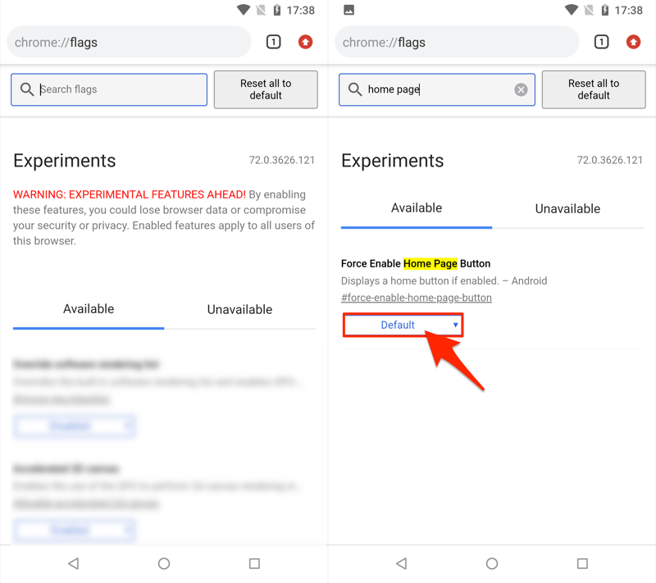
Task: Clear the 'home page' search text
Action: 521,89
